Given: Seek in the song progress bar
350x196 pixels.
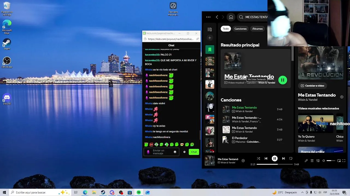Looking at the screenshot, I should click(x=275, y=164).
